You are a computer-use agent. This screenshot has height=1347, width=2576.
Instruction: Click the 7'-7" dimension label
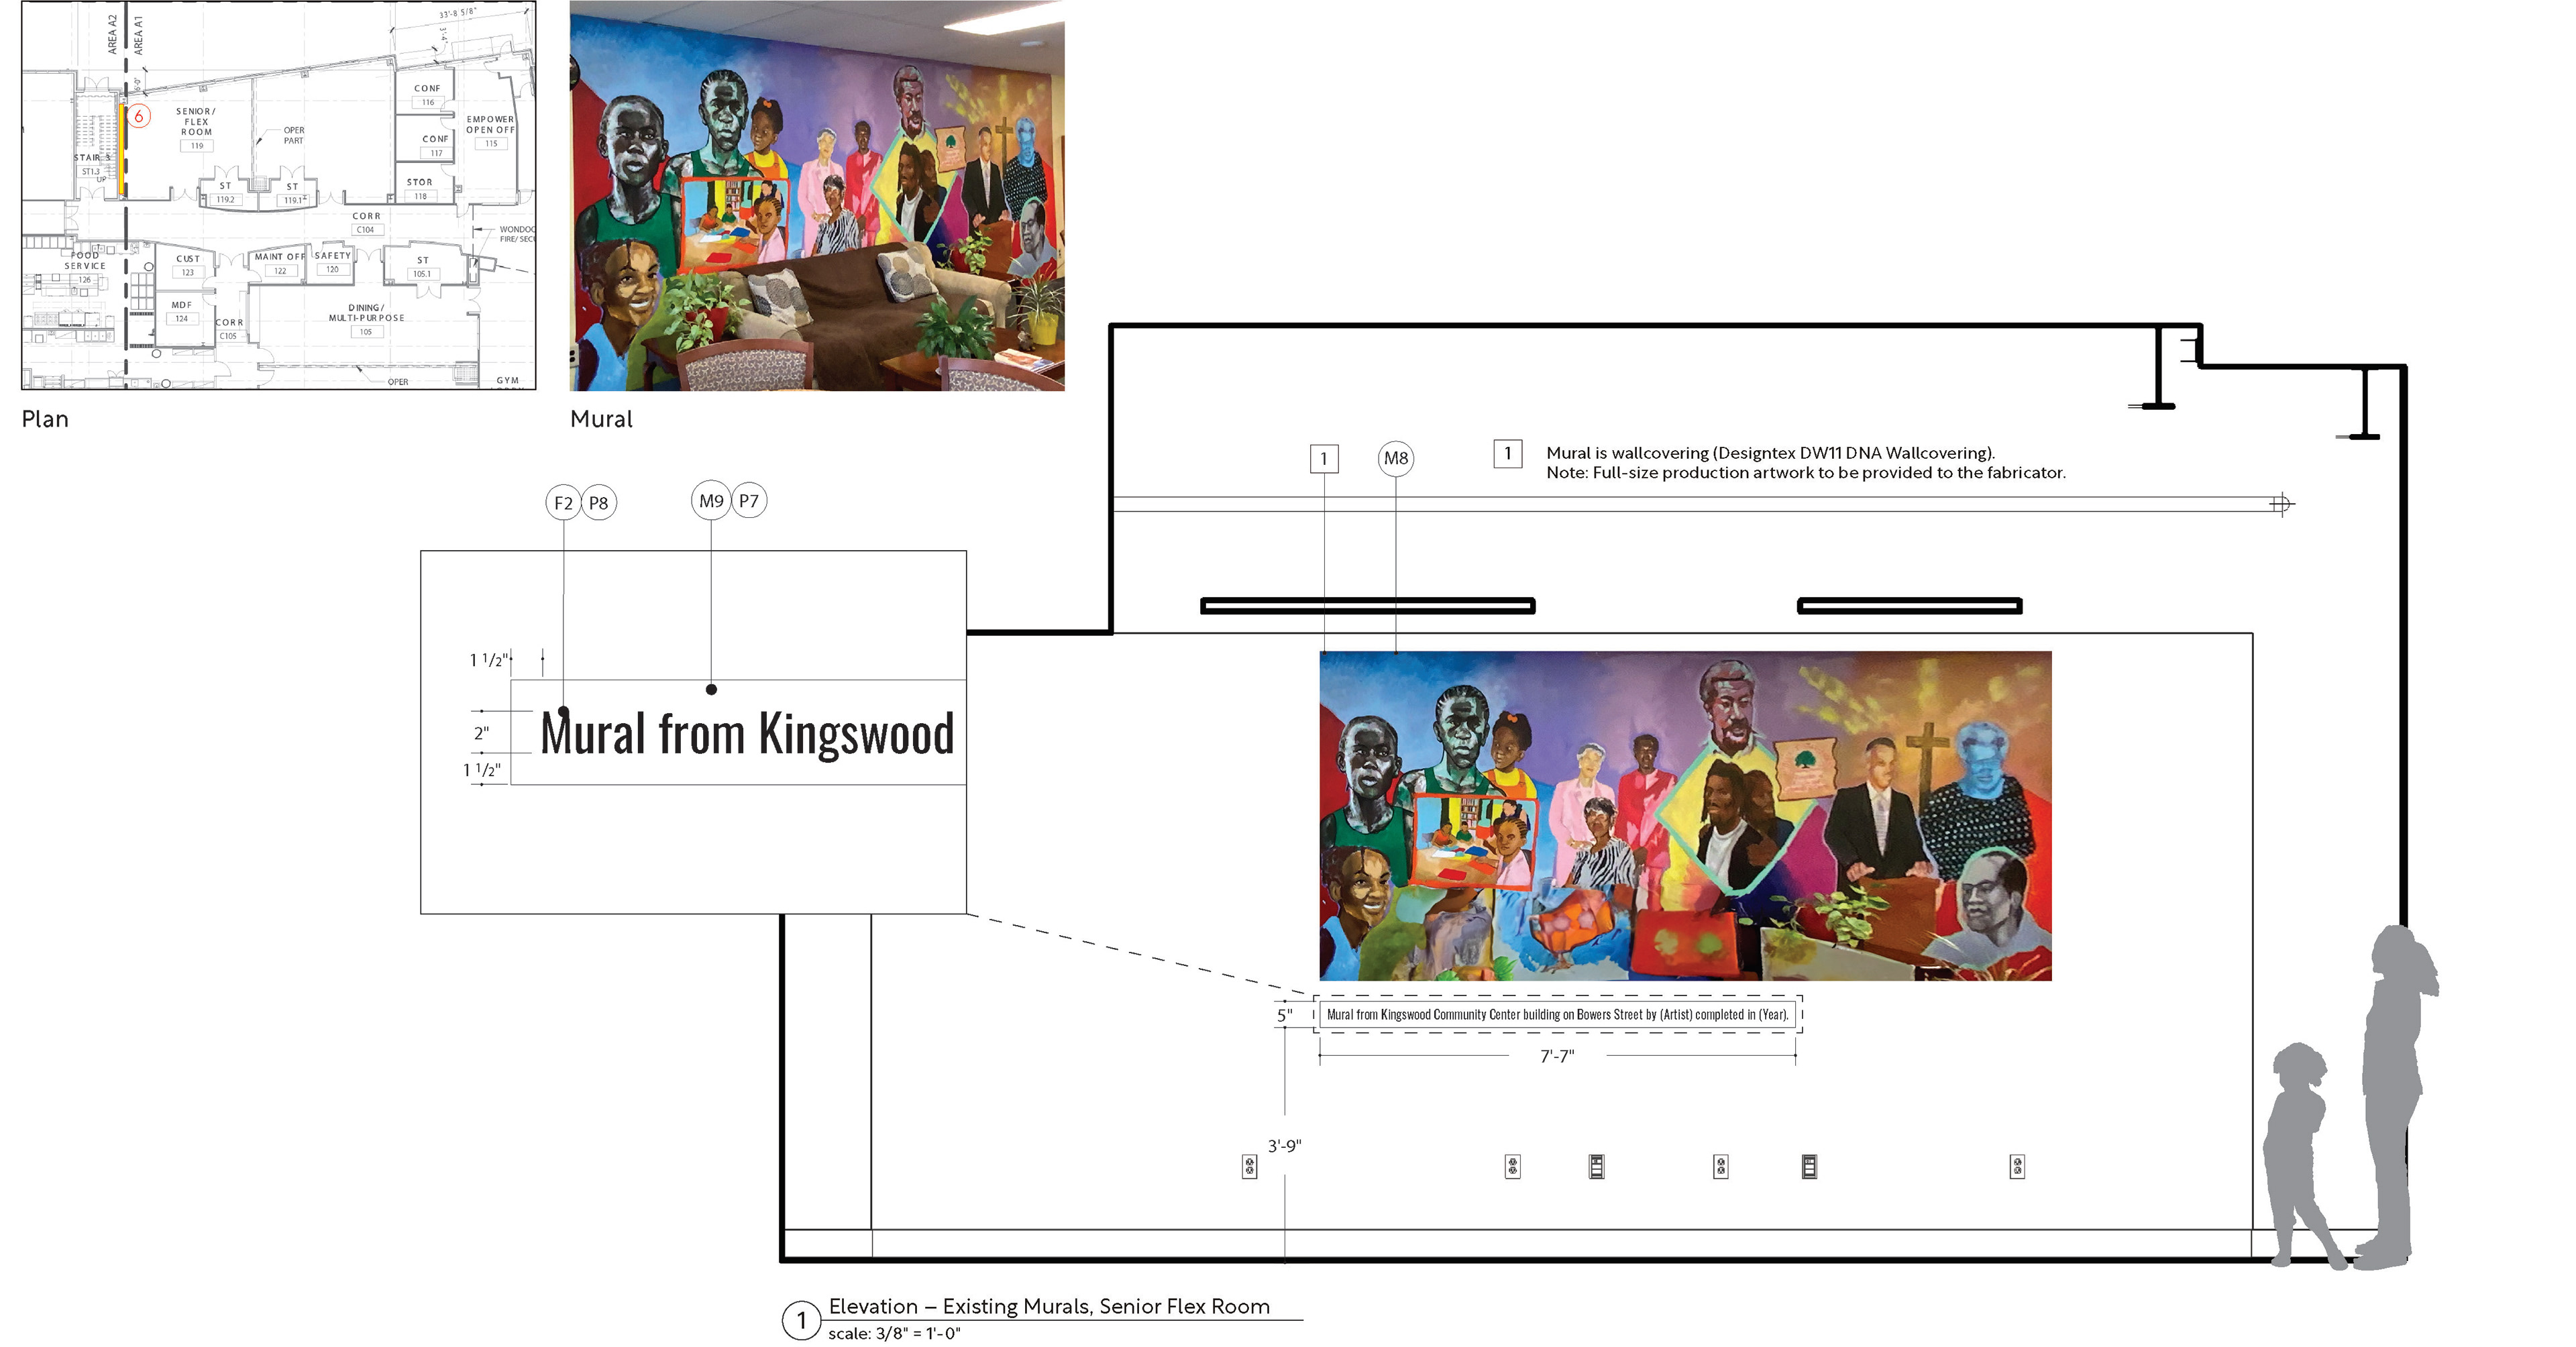click(x=1557, y=1056)
